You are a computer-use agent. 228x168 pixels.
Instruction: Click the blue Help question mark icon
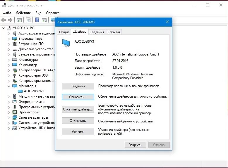37,20
